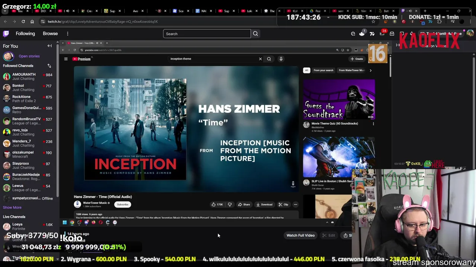476x267 pixels.
Task: Reload the Twitch page
Action: coord(23,22)
